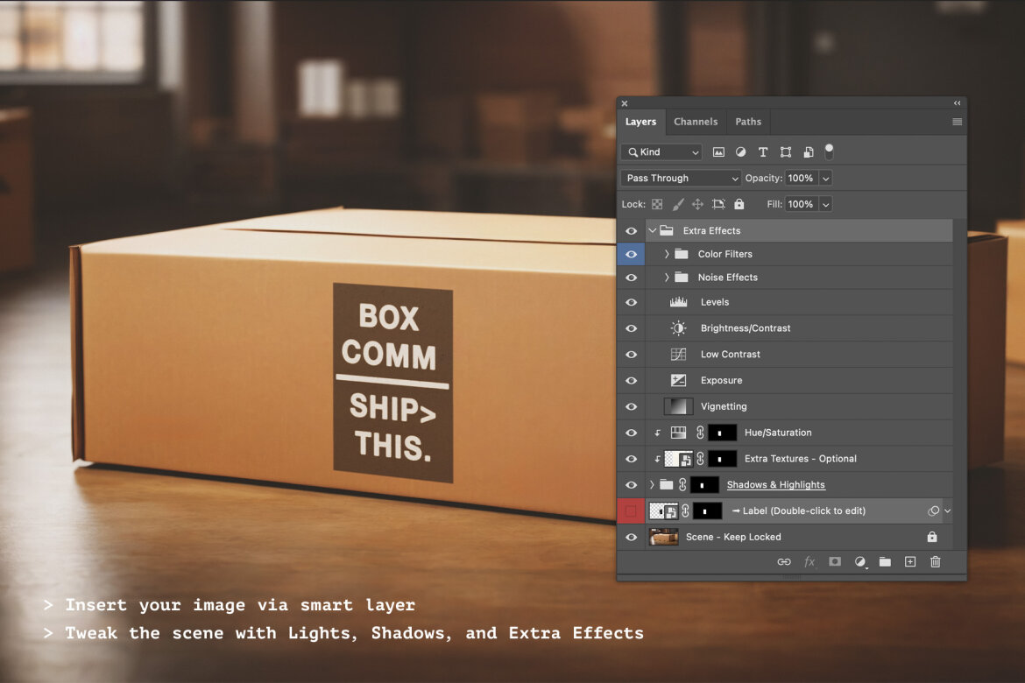Add a layer mask
The image size is (1025, 683).
point(834,561)
